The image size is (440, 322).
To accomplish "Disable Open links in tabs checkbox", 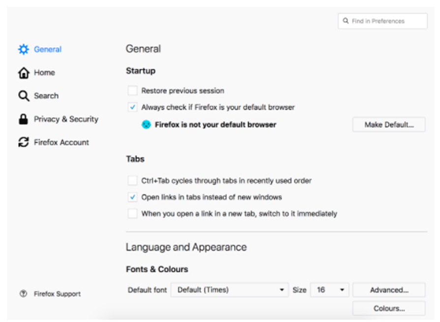I will coord(132,197).
